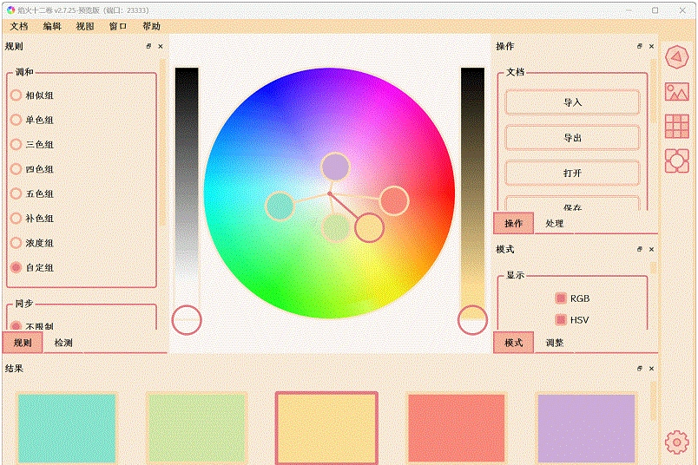The image size is (698, 465).
Task: Choose the 补色组 harmony option
Action: 16,219
